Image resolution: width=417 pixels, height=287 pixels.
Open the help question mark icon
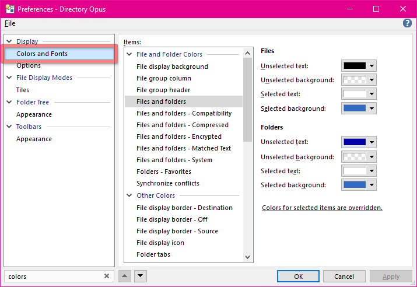pos(407,23)
